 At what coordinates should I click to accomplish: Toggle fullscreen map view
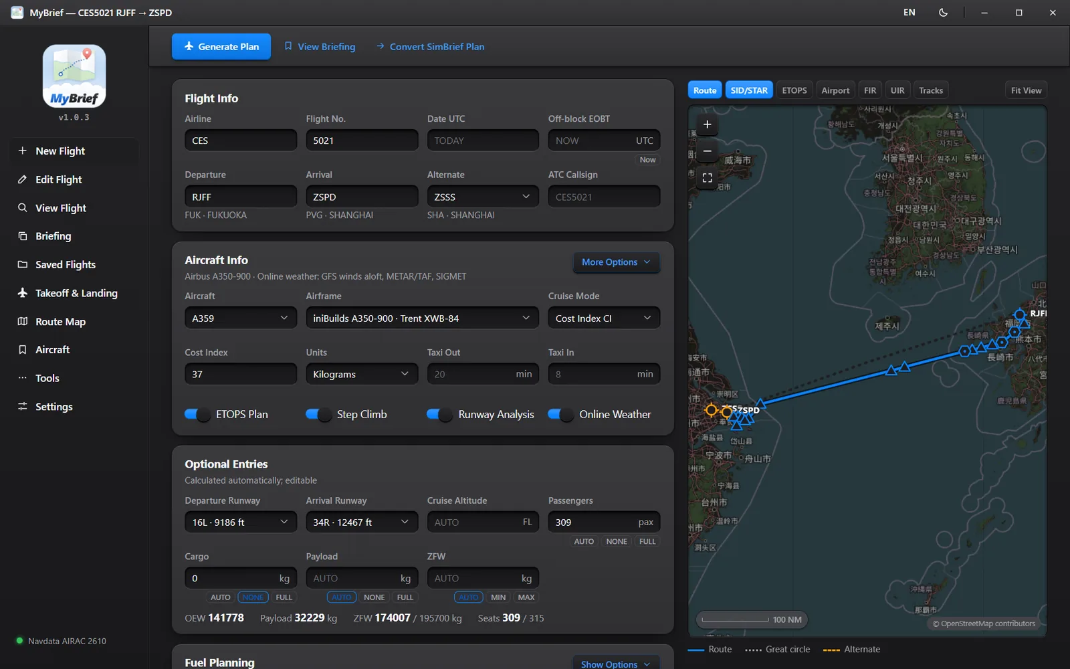point(707,178)
